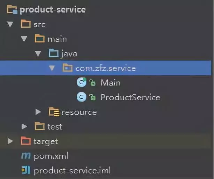The image size is (214, 179).
Task: Click the src folder icon
Action: [26, 24]
